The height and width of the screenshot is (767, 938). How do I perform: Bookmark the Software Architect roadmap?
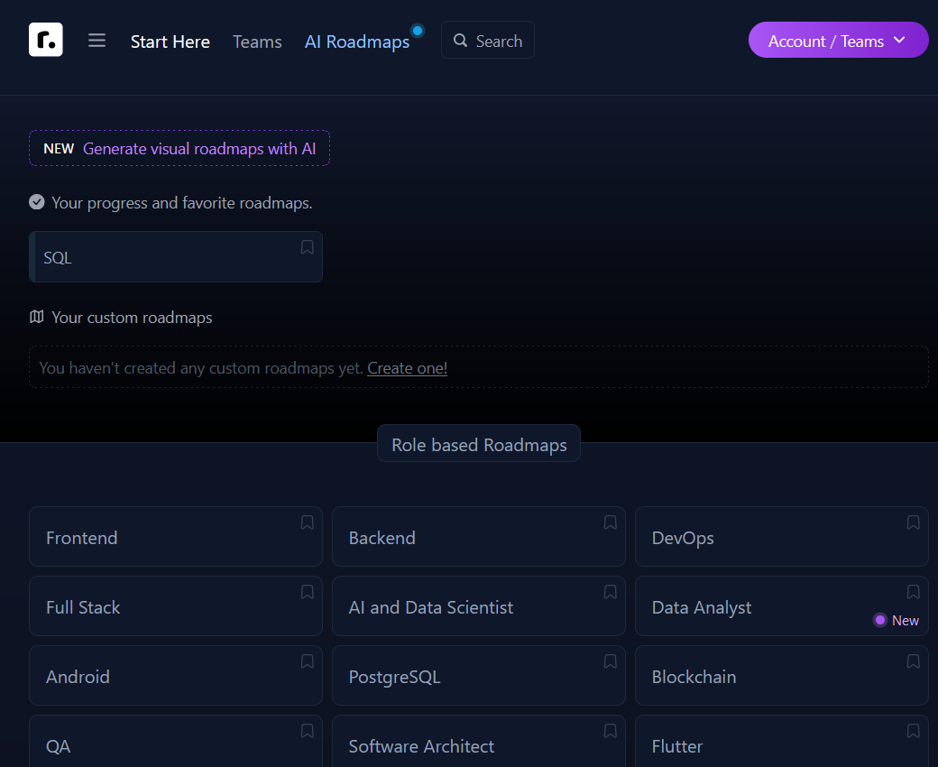coord(610,731)
